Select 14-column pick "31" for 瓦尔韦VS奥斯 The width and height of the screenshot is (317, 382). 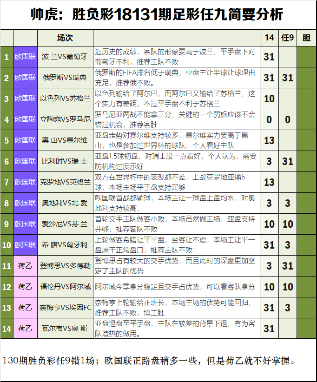269,329
